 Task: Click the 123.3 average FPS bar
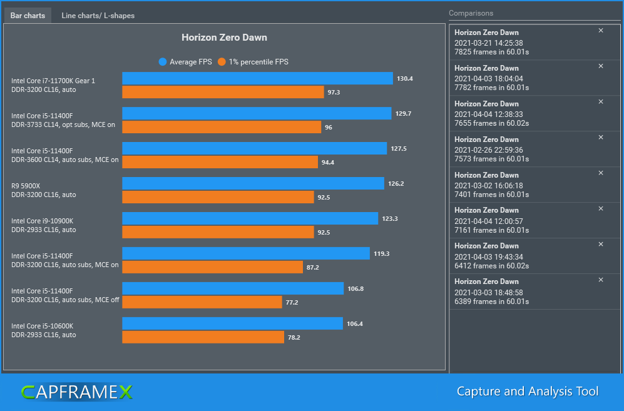(x=250, y=218)
